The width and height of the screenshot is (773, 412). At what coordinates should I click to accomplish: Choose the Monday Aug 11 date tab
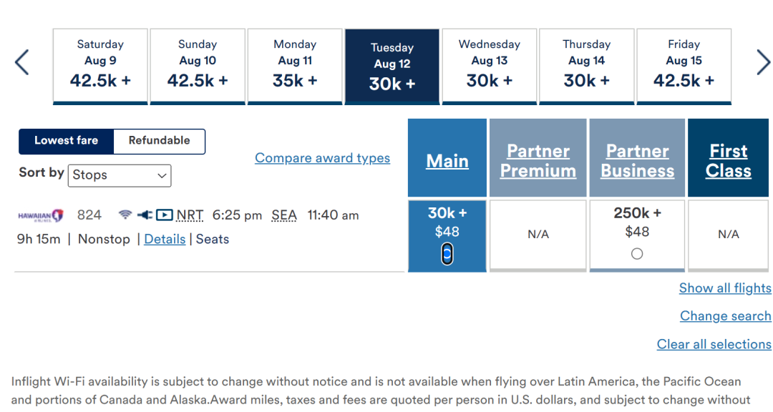click(x=295, y=67)
